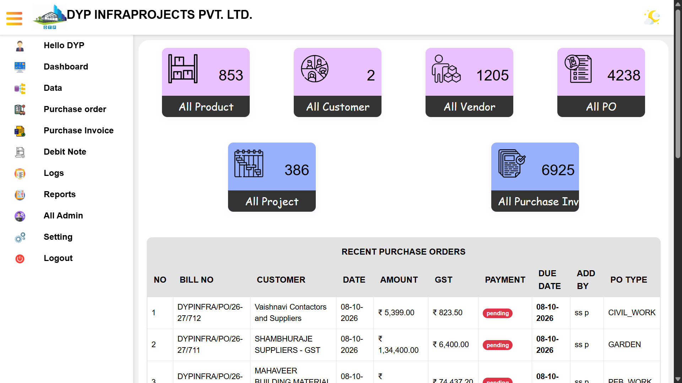Select All Admin in sidebar
Viewport: 682px width, 383px height.
pos(63,216)
